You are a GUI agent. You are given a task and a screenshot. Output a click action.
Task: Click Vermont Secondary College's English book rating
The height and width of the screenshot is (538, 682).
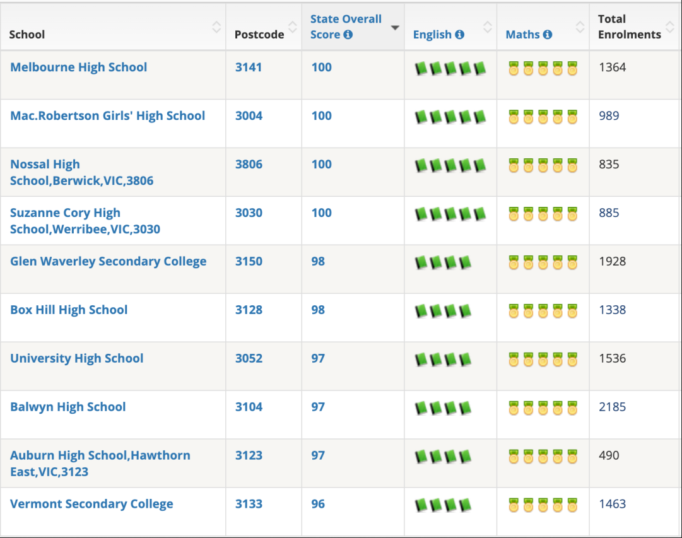click(x=443, y=505)
